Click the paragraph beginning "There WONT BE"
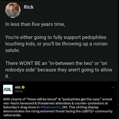The height and width of the screenshot is (119, 119). (59, 70)
